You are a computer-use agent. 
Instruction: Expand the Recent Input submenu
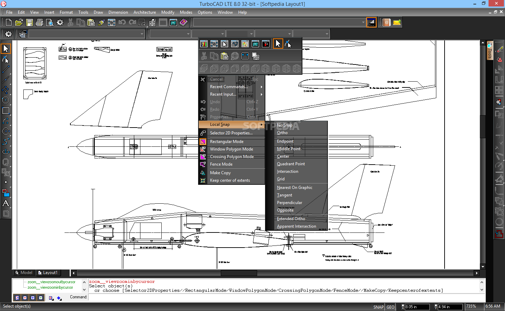pos(232,94)
